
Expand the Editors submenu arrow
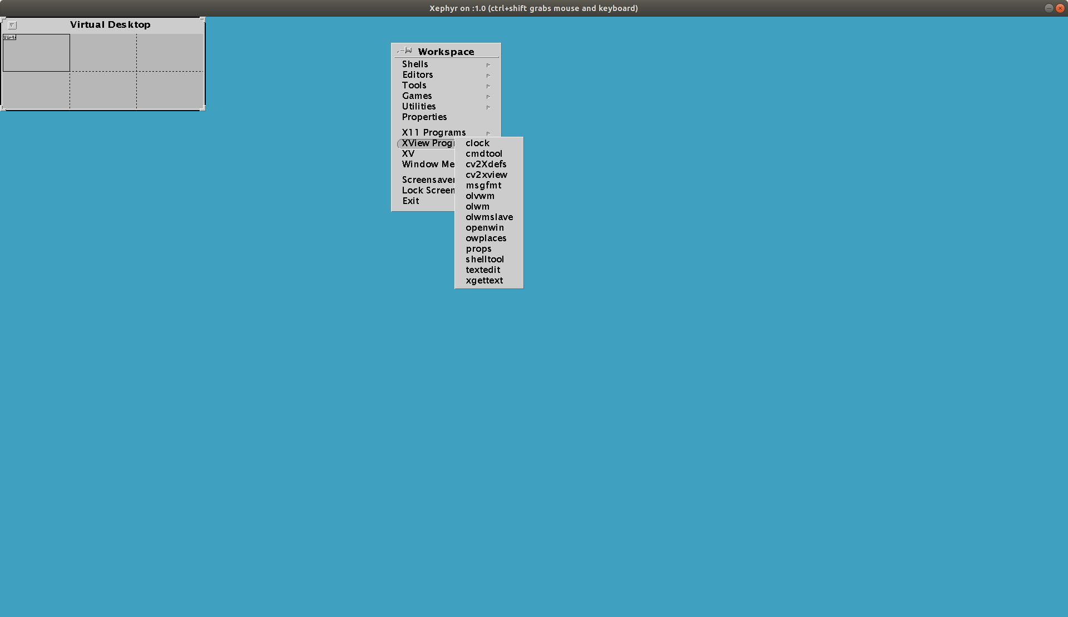[x=488, y=76]
